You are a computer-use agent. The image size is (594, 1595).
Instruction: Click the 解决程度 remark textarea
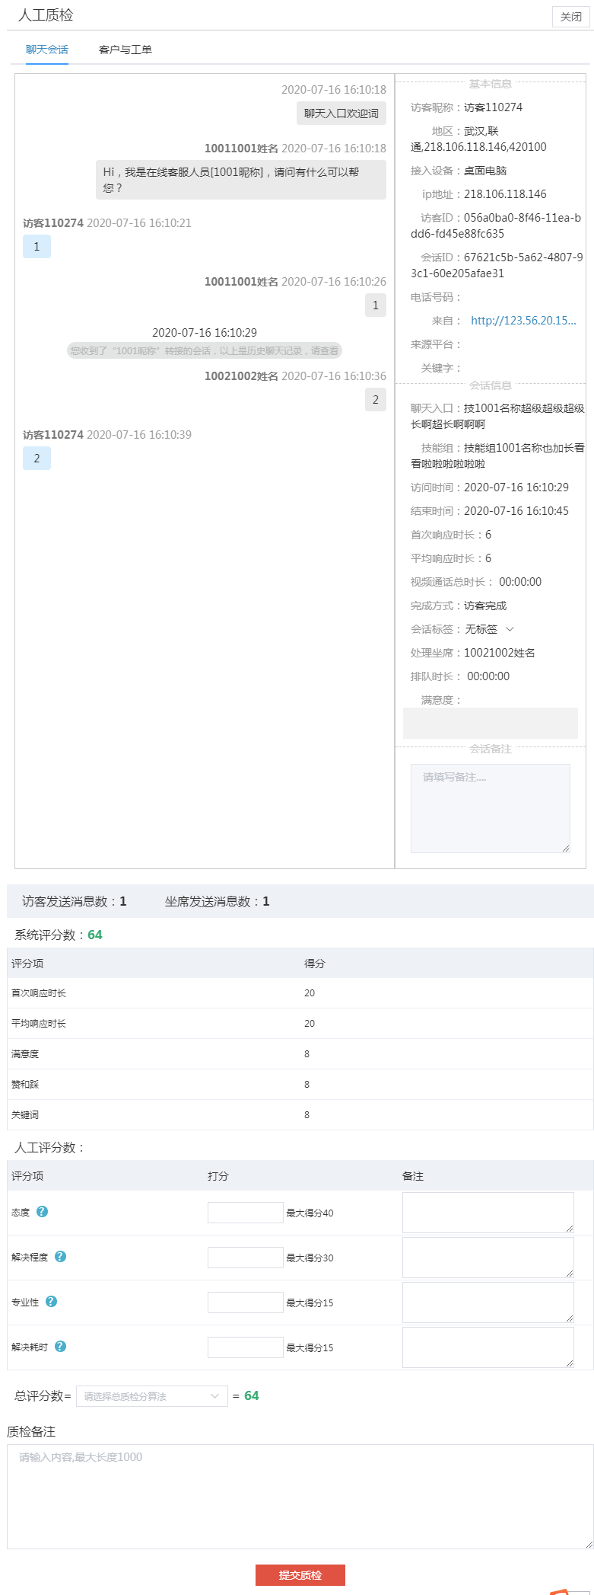[488, 1258]
